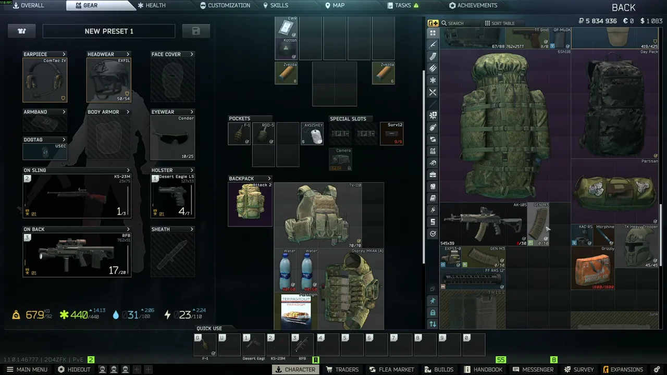Select the number 5 filter icon

pos(433,222)
